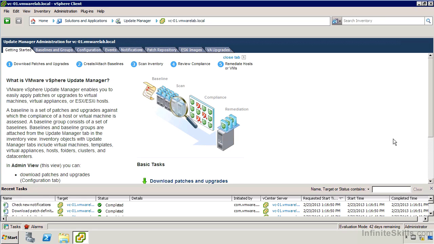Expand the arrow after Solutions and Applications
Viewport: 434px width, 244px height.
pos(113,21)
